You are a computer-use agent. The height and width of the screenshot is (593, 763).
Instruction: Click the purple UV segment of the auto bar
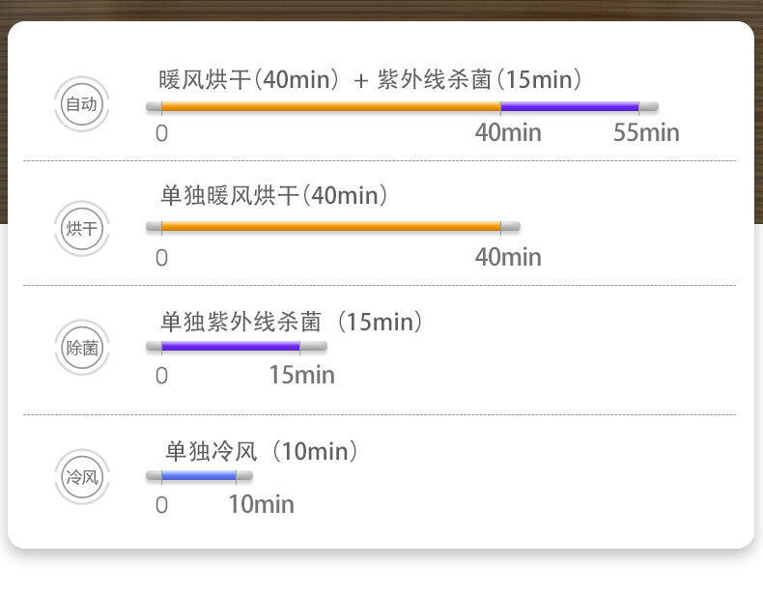(570, 106)
